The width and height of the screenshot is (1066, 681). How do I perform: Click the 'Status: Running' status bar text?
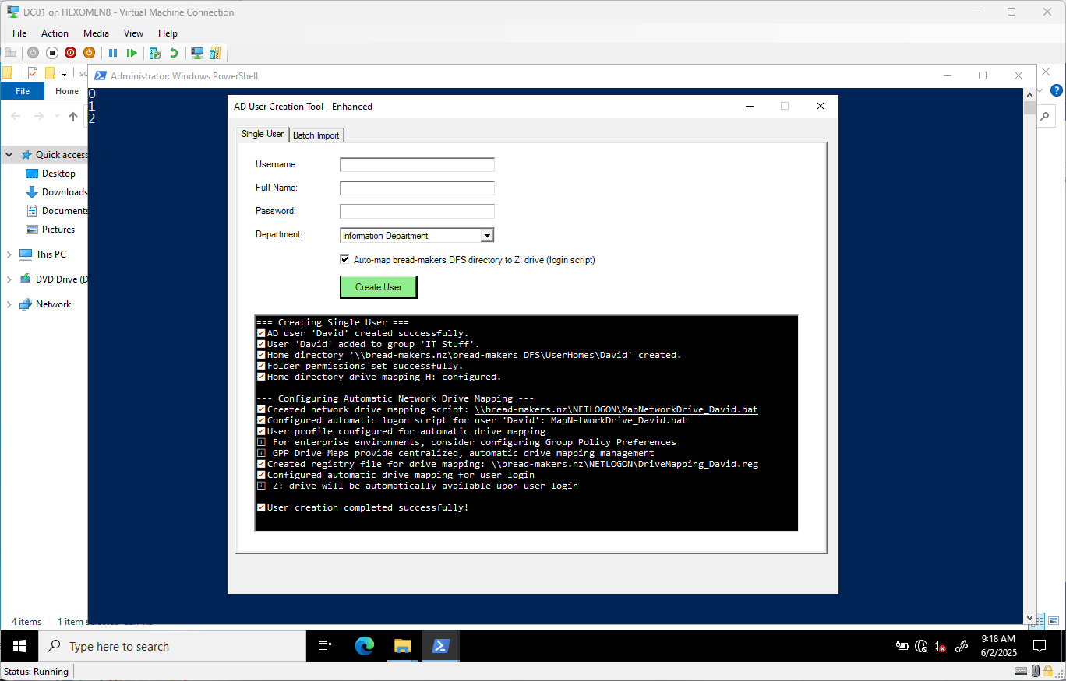click(36, 672)
